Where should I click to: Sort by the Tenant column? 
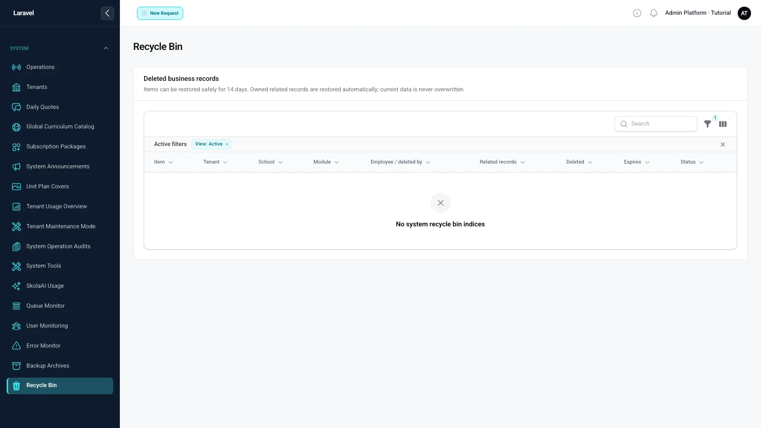[215, 162]
